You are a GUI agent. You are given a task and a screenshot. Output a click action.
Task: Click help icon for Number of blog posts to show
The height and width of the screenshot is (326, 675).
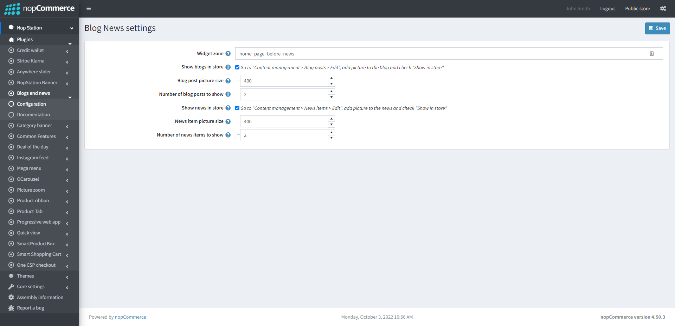point(228,94)
